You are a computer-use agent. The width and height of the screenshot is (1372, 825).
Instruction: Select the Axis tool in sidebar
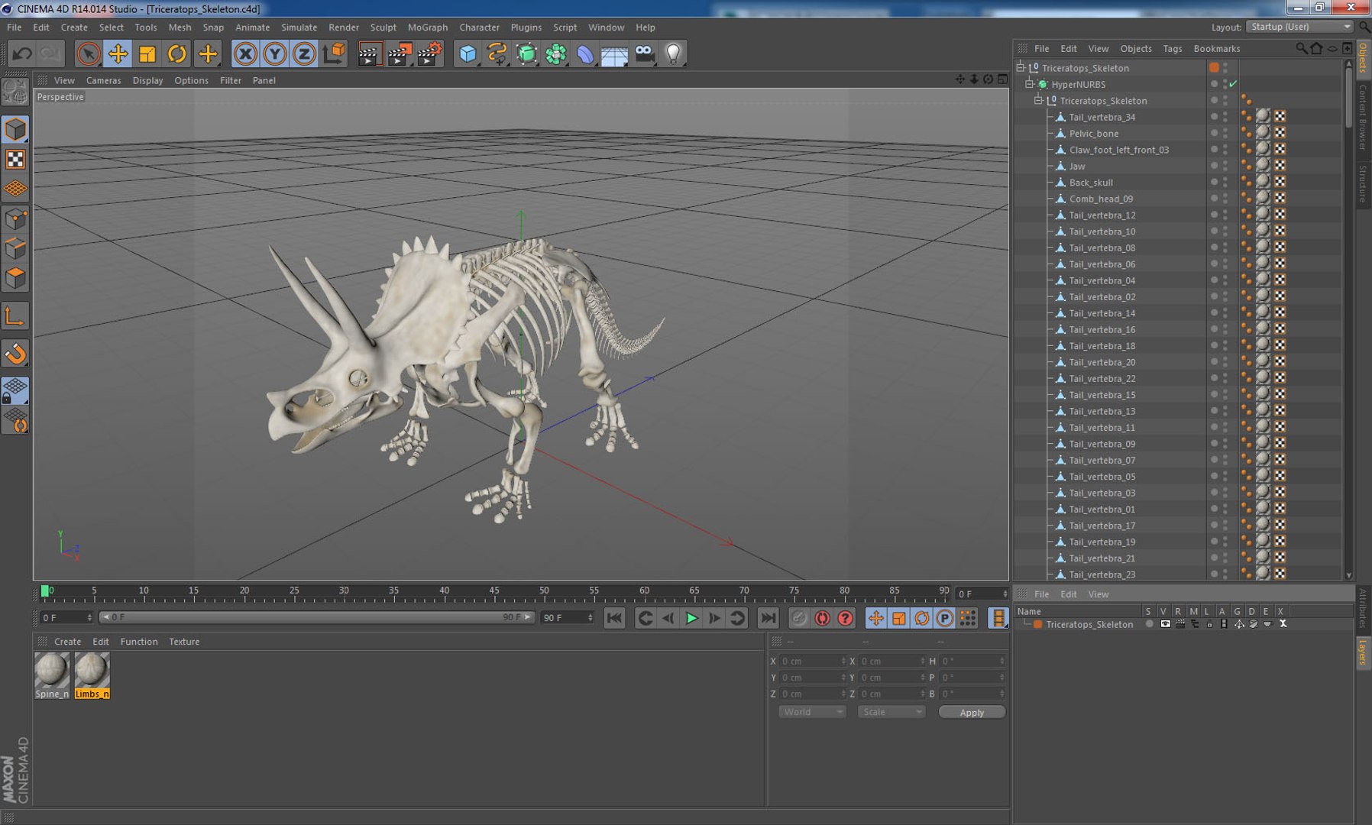pyautogui.click(x=15, y=315)
